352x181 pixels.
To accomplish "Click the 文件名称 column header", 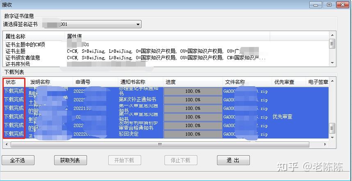I will [x=247, y=82].
